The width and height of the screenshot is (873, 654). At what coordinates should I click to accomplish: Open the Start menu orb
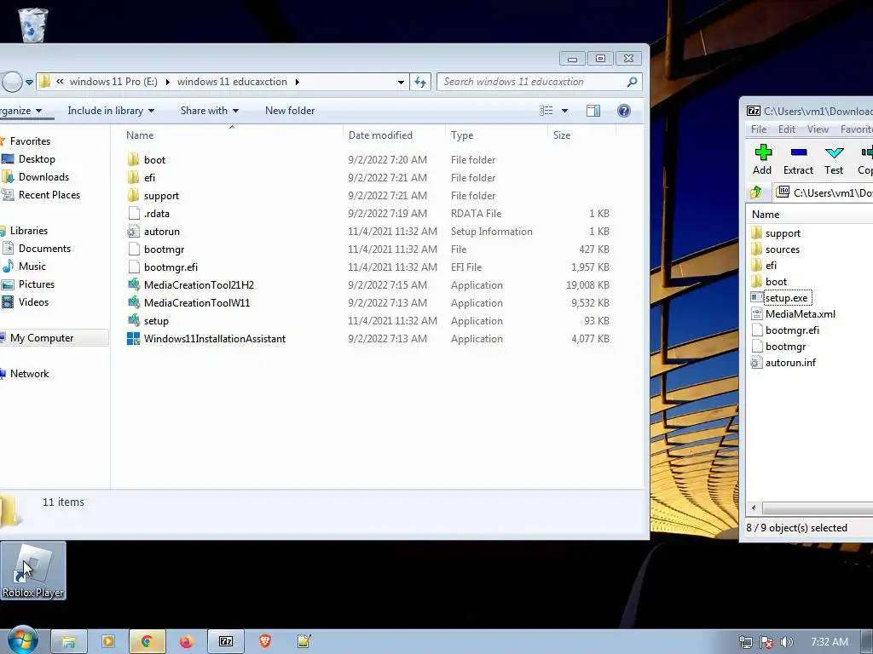[22, 640]
